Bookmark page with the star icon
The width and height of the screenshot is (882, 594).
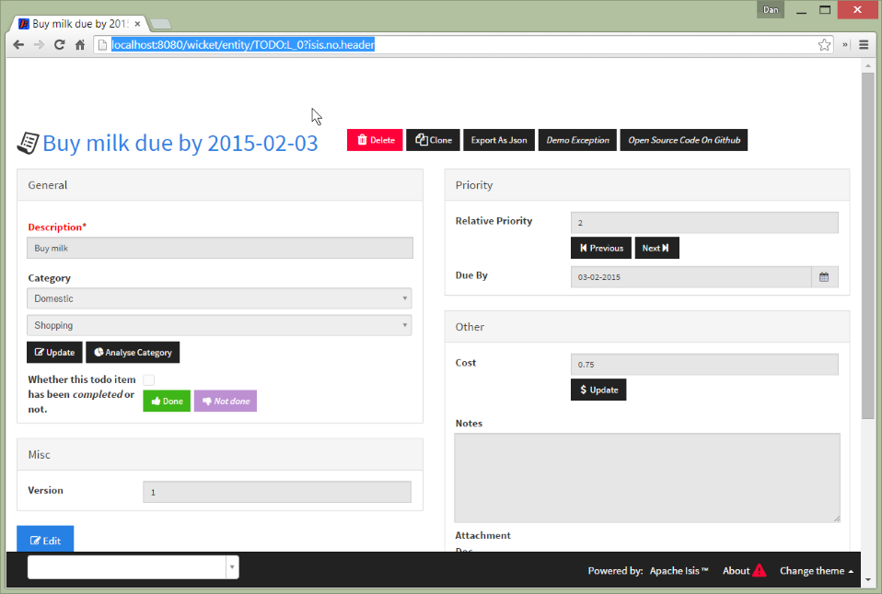click(824, 44)
